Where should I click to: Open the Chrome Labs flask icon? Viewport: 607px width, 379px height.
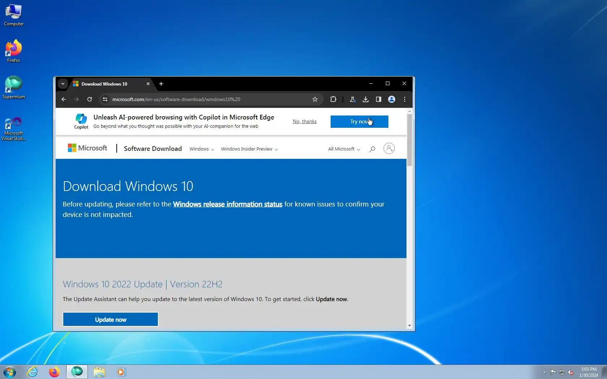coord(352,99)
